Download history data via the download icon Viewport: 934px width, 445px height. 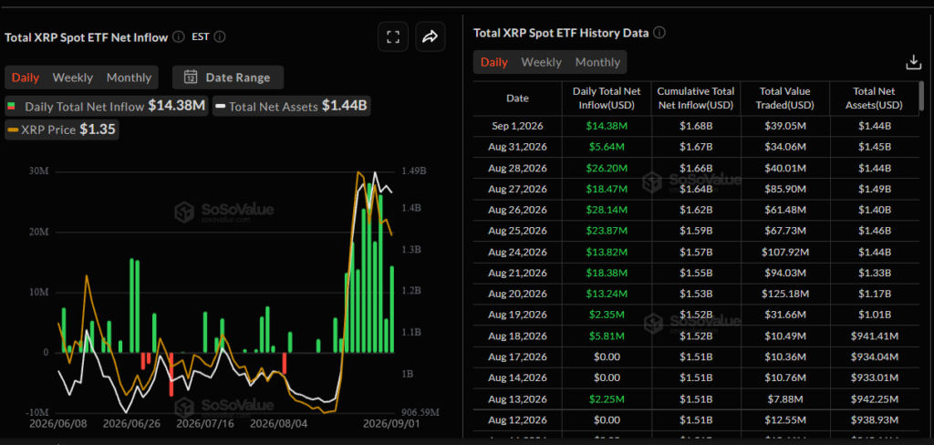(912, 62)
